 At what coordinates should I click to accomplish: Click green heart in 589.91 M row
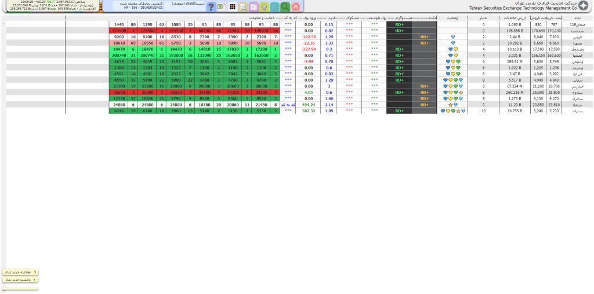pyautogui.click(x=458, y=61)
